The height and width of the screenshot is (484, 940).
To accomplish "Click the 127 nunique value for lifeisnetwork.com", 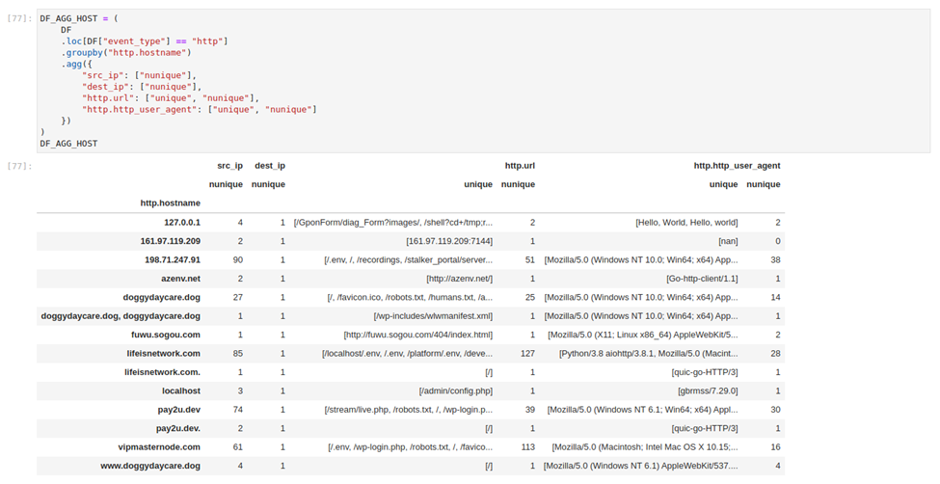I will point(527,353).
